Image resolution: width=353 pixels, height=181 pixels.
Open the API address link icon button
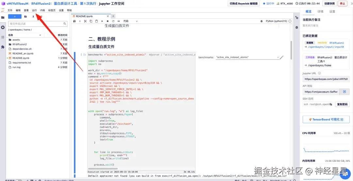click(x=344, y=91)
